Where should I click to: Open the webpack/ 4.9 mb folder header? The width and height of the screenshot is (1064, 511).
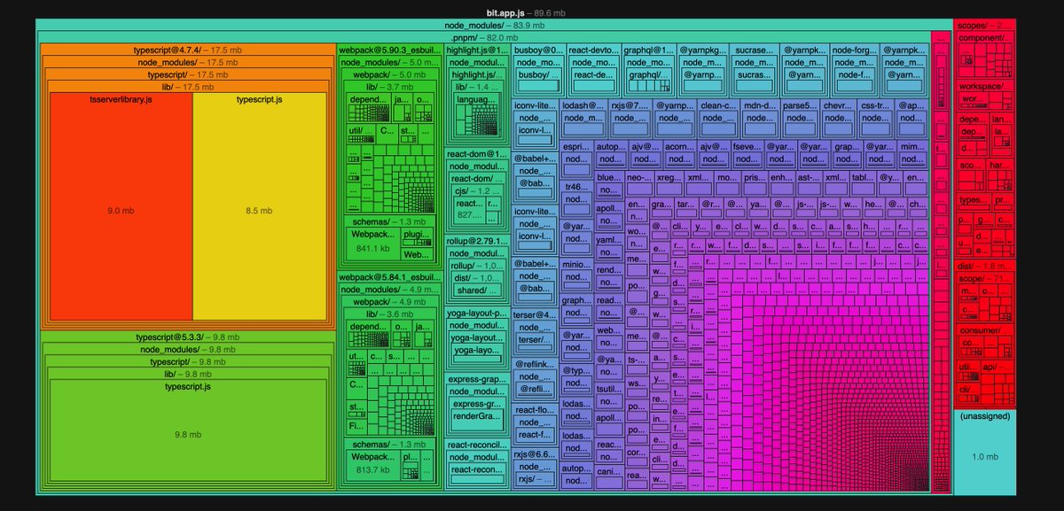coord(389,302)
